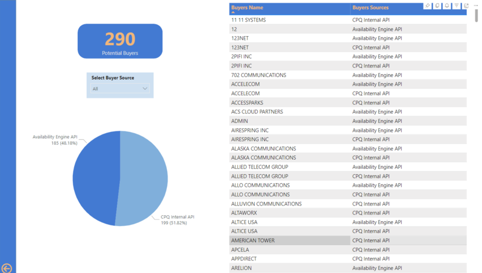Click the 290 Potential Buyers card

point(120,41)
